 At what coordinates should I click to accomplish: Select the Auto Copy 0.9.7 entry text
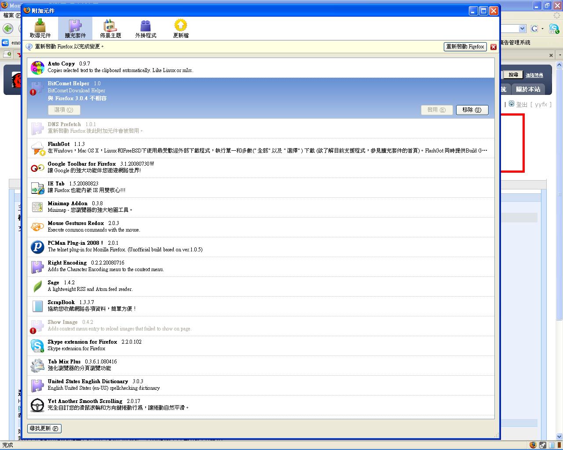click(x=261, y=67)
